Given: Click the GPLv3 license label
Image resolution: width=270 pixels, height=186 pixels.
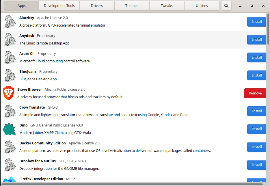Looking at the screenshot, I should pyautogui.click(x=53, y=107).
